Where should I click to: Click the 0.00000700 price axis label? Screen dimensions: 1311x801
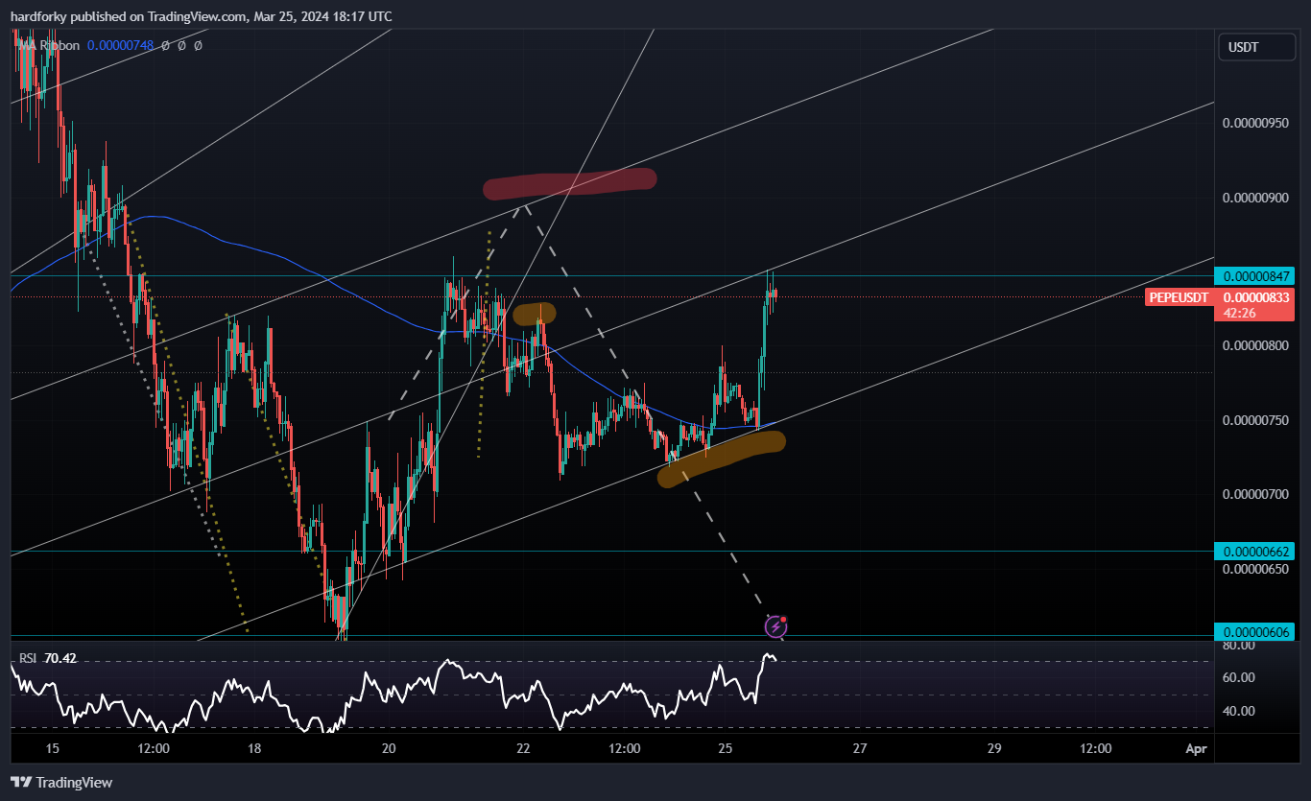[1255, 494]
